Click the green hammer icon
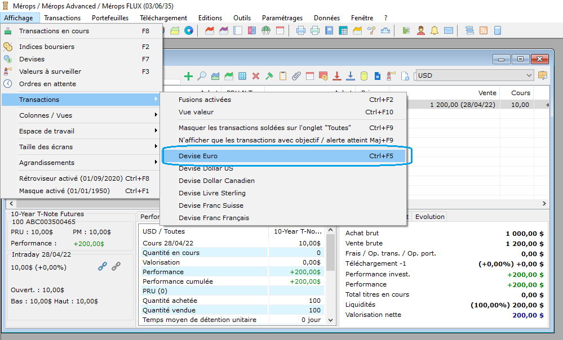Viewport: 563px width, 340px height. (x=269, y=75)
